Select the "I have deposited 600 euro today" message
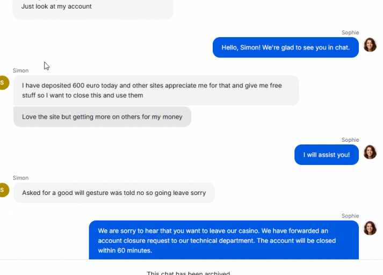Image resolution: width=383 pixels, height=275 pixels. (x=156, y=90)
